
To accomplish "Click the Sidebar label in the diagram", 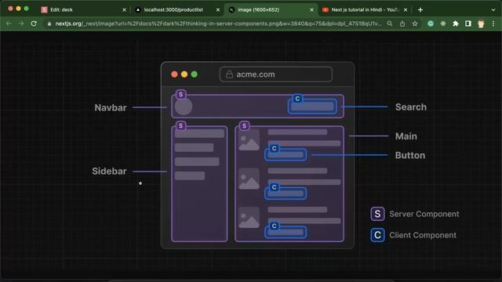I will tap(109, 171).
